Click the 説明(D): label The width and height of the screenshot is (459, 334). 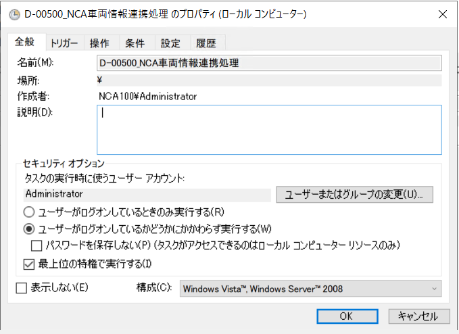point(35,112)
